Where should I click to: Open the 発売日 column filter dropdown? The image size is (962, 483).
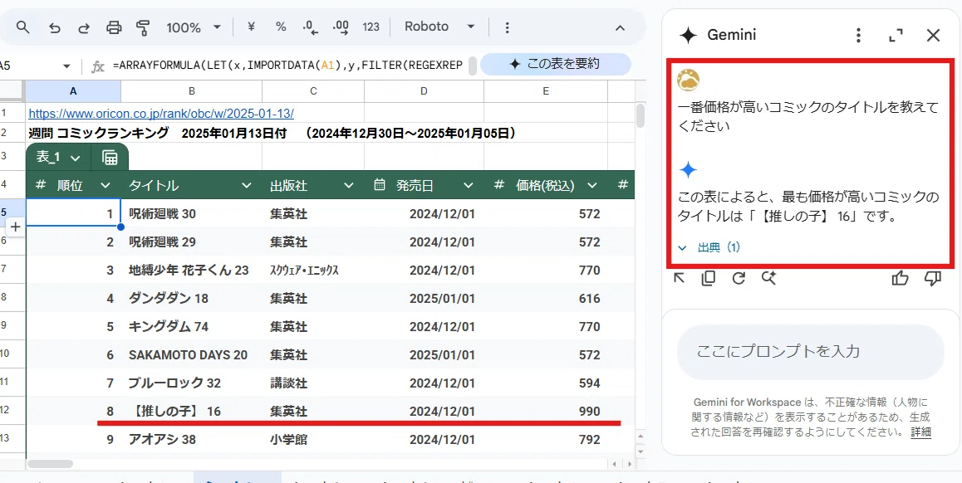click(468, 185)
